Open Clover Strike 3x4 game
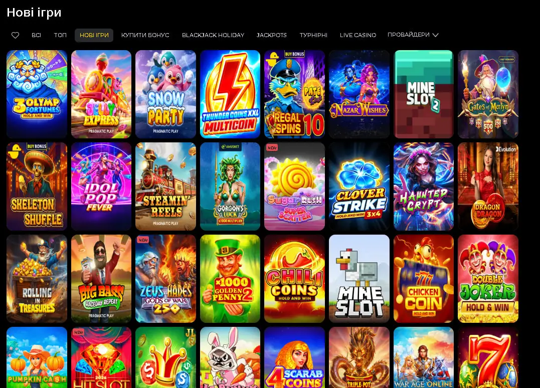Image resolution: width=540 pixels, height=388 pixels. click(359, 186)
